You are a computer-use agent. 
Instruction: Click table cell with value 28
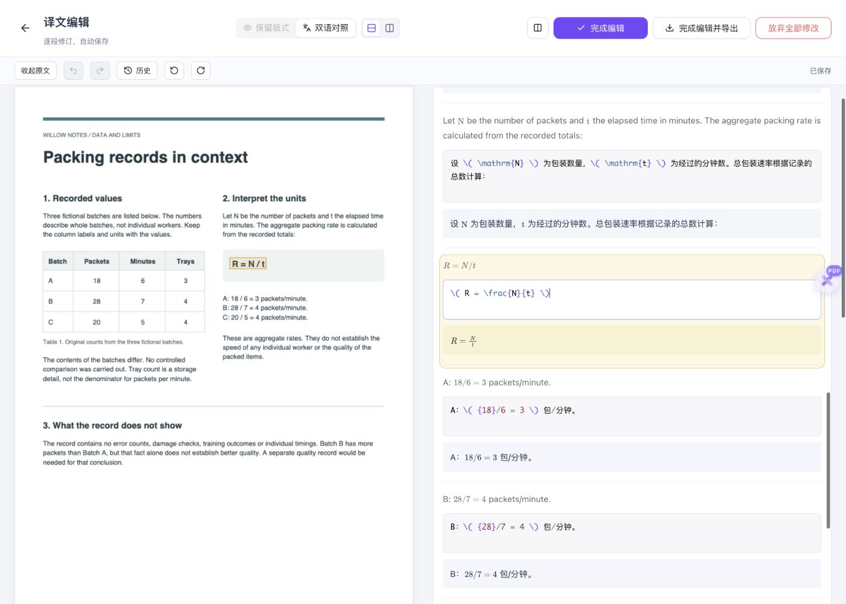[x=97, y=301]
